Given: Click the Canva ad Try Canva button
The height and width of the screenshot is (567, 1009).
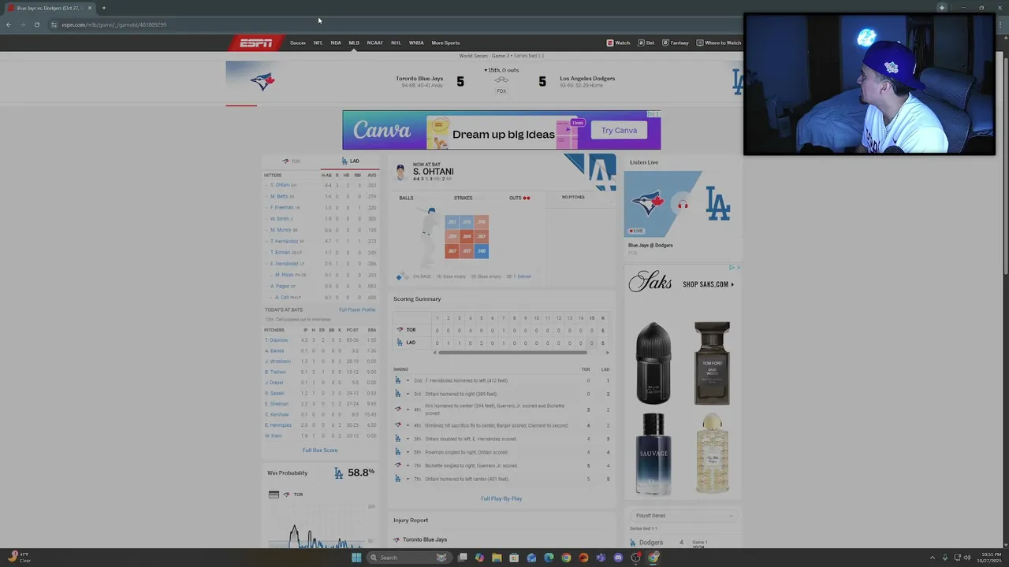Looking at the screenshot, I should click(619, 131).
